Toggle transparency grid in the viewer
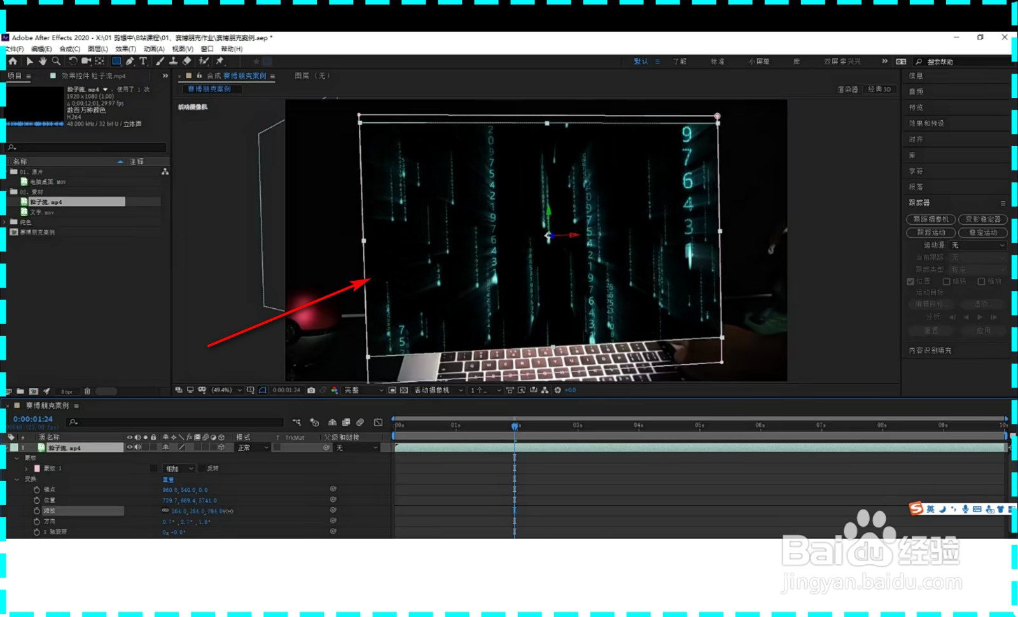 tap(404, 390)
